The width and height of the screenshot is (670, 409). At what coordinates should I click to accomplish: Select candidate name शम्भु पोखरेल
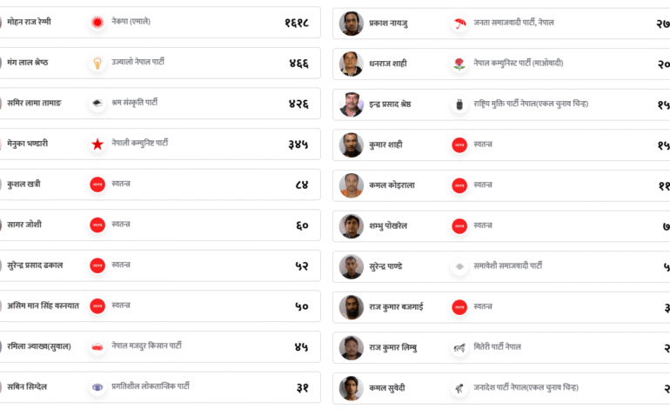tap(388, 226)
